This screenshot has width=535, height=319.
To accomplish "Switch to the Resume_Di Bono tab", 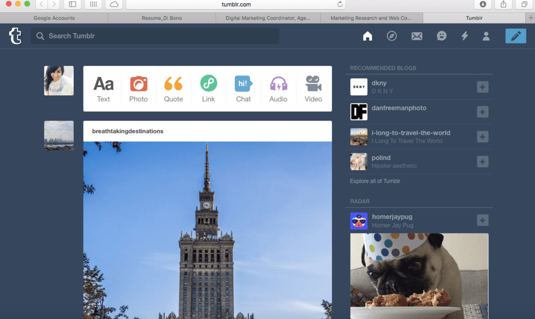I will click(161, 18).
